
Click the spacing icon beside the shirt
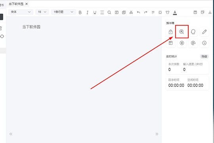coord(160,12)
